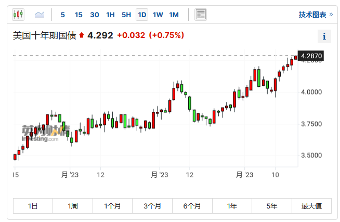Click the 4.0000 axis label
The height and width of the screenshot is (222, 340).
(x=311, y=92)
